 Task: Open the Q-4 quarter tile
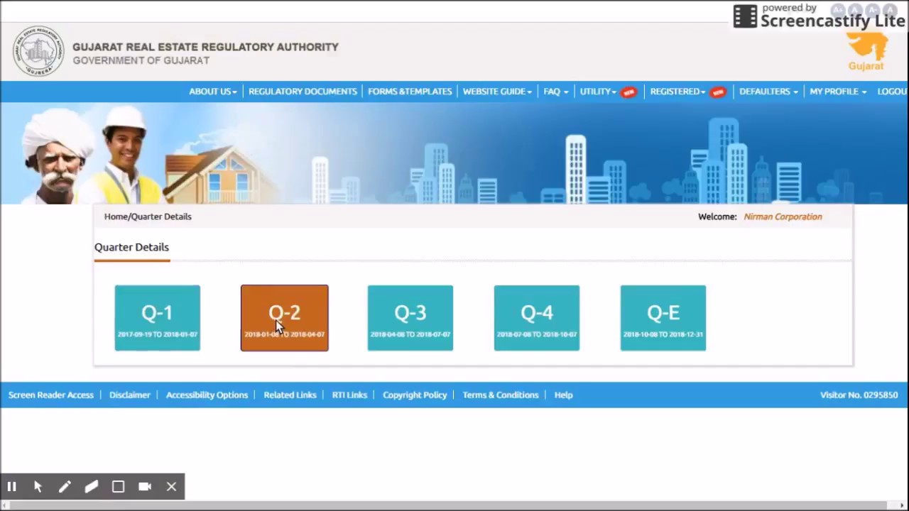(537, 318)
